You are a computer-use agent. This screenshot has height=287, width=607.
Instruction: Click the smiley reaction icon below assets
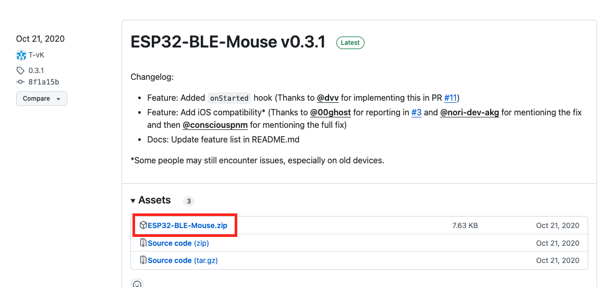137,284
